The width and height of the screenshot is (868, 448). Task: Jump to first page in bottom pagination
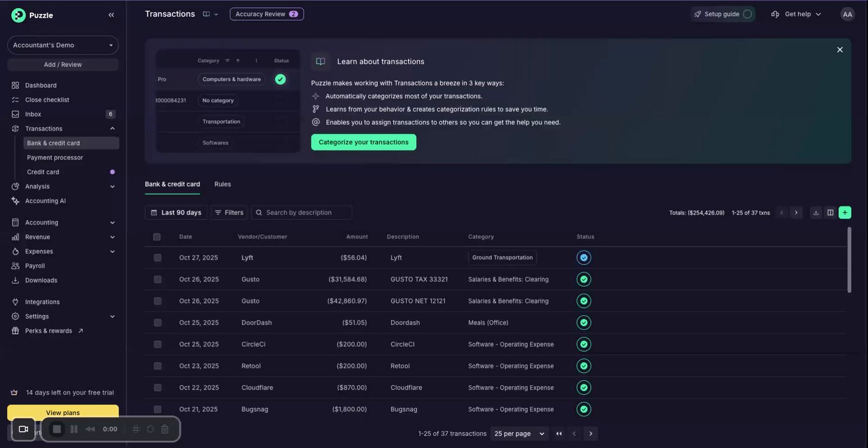(559, 434)
